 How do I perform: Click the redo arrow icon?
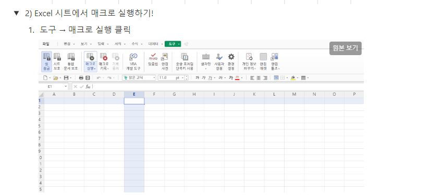click(109, 78)
